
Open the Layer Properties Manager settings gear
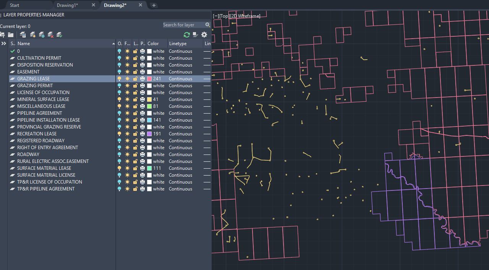pyautogui.click(x=204, y=35)
